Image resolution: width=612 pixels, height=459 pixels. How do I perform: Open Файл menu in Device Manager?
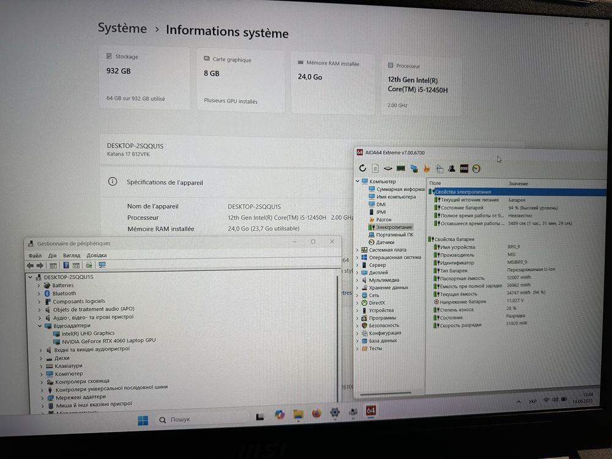35,256
